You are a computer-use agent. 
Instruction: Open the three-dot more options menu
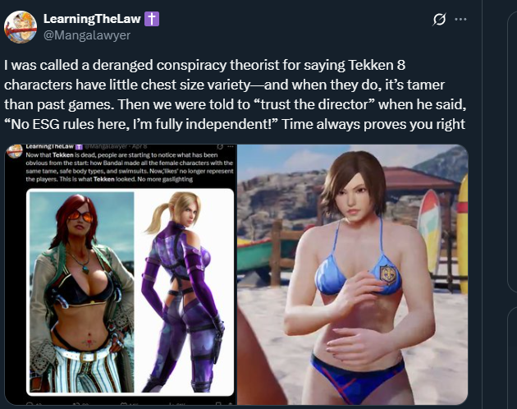tap(460, 19)
